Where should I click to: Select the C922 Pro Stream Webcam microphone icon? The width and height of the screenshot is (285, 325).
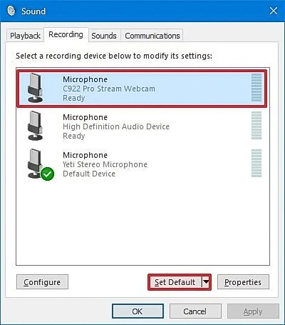coord(35,88)
